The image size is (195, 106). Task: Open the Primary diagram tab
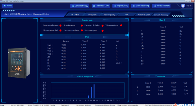point(144,15)
